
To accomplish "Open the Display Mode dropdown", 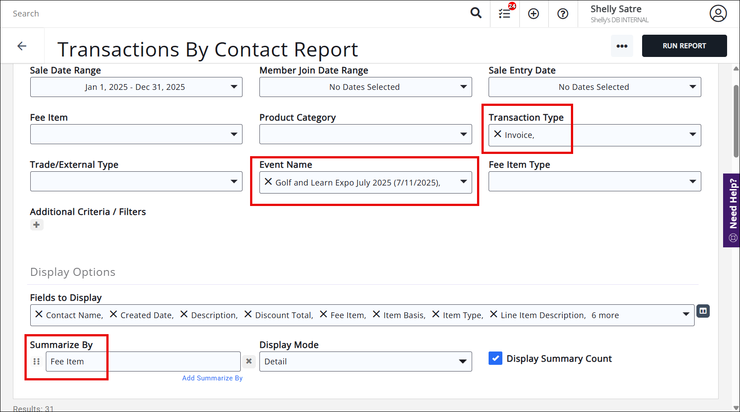I will click(365, 362).
